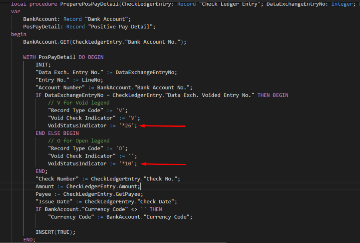Place cursor after CheckLedgerEntry.Amount
The height and width of the screenshot is (243, 360).
(x=140, y=186)
